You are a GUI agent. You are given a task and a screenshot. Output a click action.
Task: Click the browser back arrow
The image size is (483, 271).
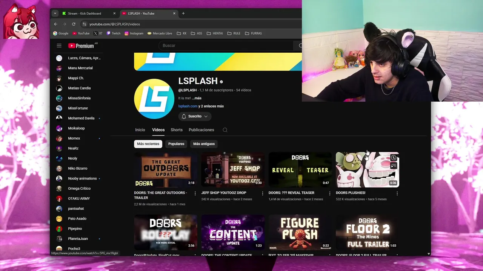click(55, 24)
